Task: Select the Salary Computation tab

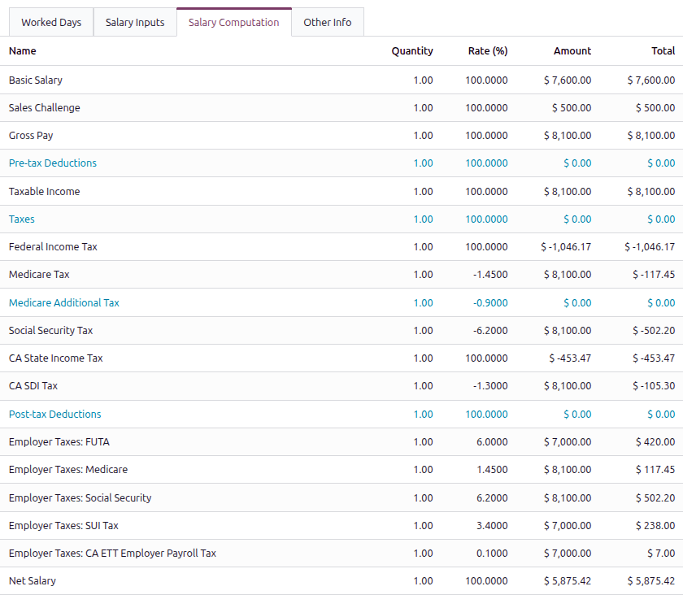Action: click(234, 22)
